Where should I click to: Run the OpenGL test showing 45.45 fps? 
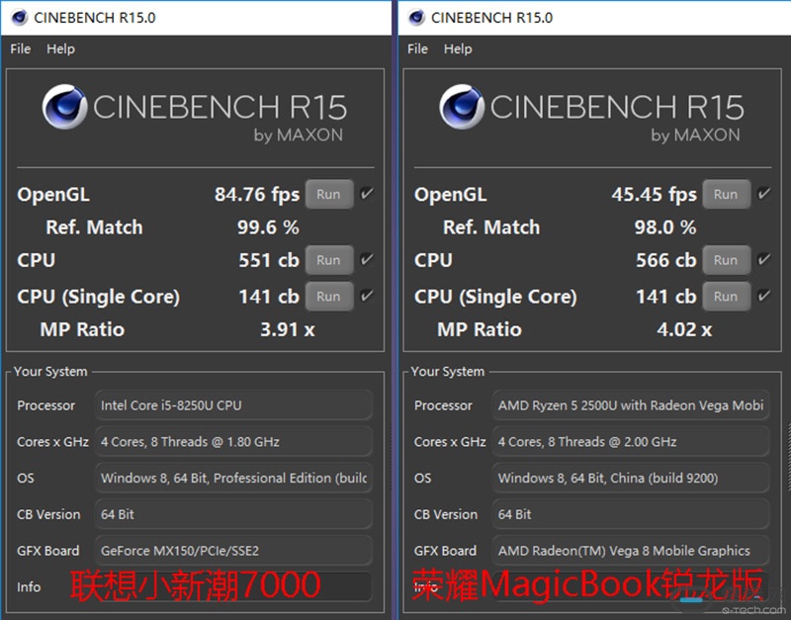click(726, 194)
